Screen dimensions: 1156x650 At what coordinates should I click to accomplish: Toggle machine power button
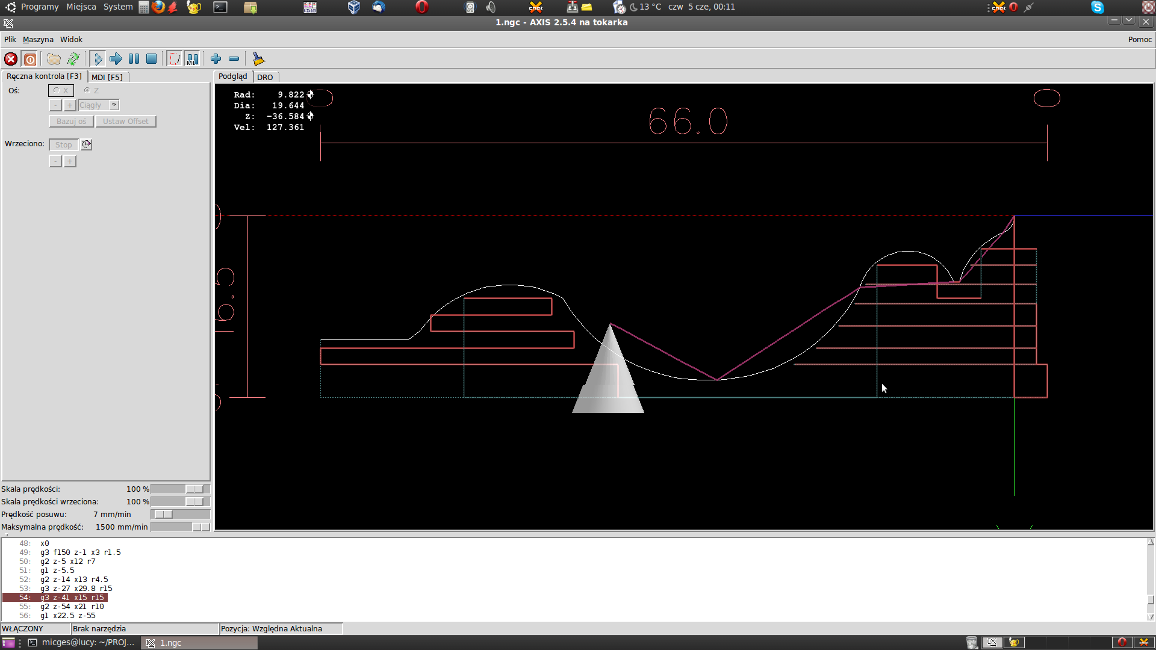[30, 59]
